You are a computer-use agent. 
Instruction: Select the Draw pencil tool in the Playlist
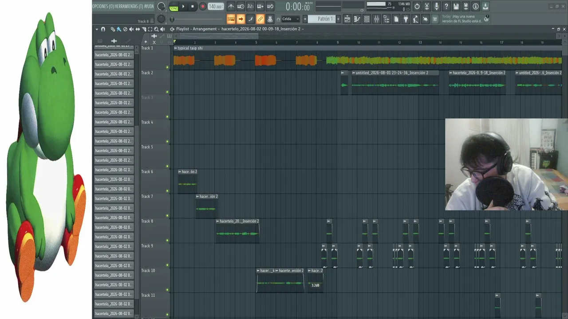[113, 29]
